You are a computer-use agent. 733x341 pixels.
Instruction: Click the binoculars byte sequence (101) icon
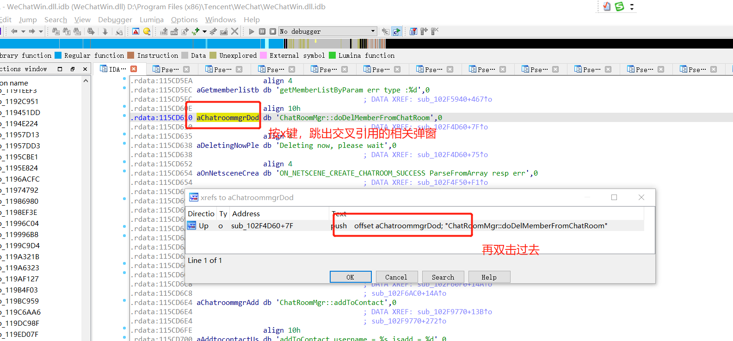coord(77,31)
